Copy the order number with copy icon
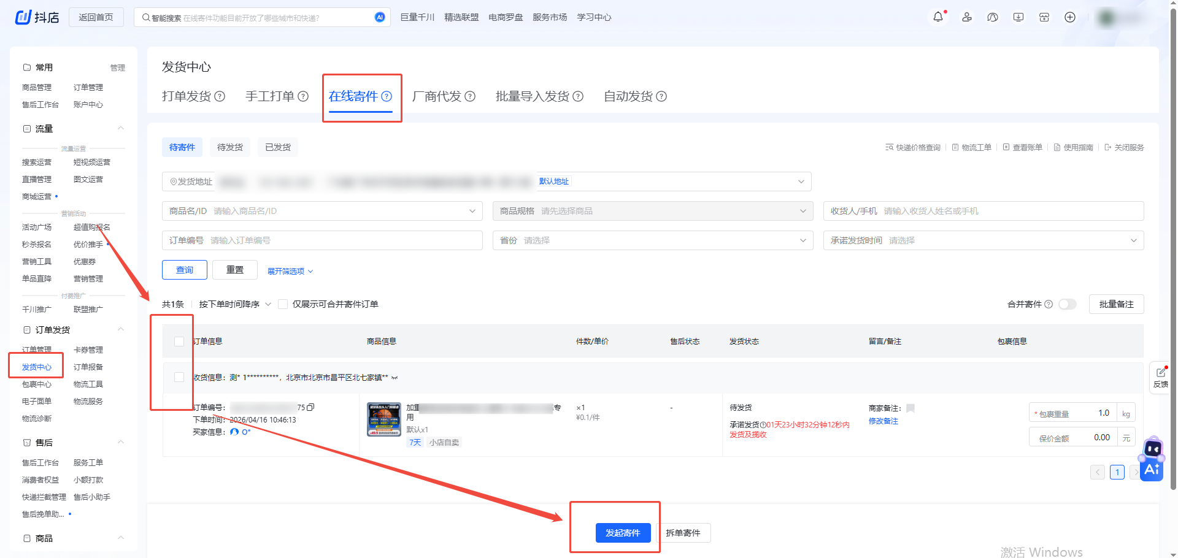Viewport: 1178px width, 558px height. [310, 407]
